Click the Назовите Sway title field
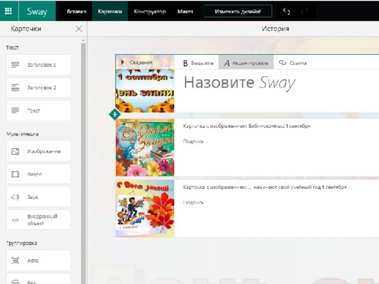The image size is (379, 284). [240, 83]
